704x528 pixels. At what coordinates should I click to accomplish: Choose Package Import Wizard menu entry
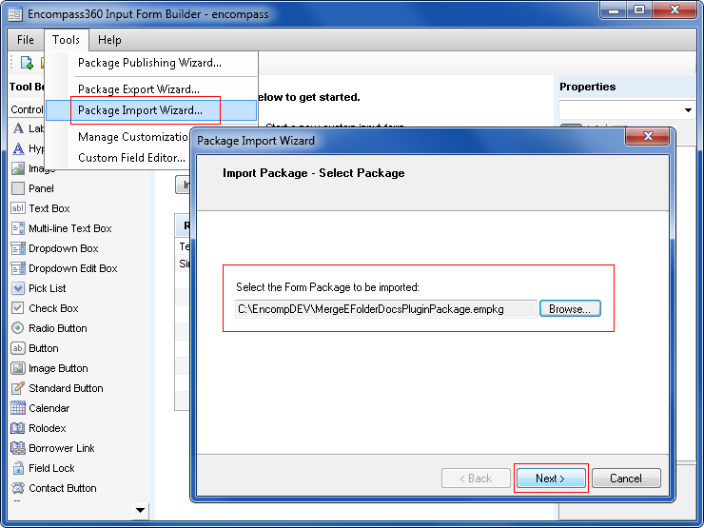pos(151,110)
